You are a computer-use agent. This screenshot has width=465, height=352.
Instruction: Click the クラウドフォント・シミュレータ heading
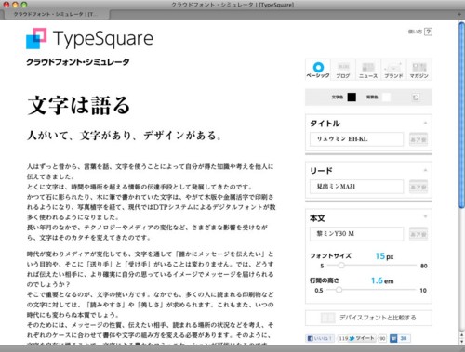pyautogui.click(x=78, y=62)
